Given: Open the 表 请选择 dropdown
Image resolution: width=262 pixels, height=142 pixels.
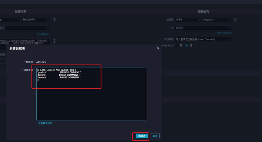Looking at the screenshot, I should pyautogui.click(x=203, y=28).
